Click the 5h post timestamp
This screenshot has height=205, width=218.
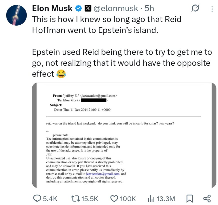pyautogui.click(x=149, y=9)
